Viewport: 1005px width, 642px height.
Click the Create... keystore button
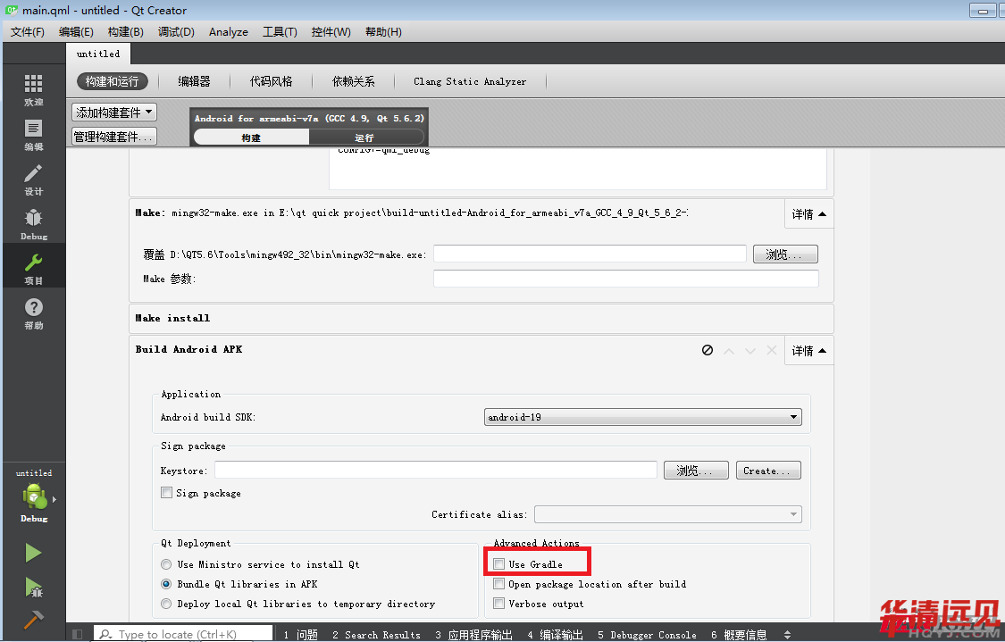pyautogui.click(x=767, y=471)
